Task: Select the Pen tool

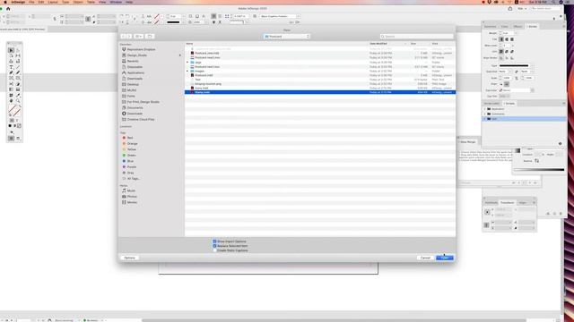Action: [x=11, y=72]
